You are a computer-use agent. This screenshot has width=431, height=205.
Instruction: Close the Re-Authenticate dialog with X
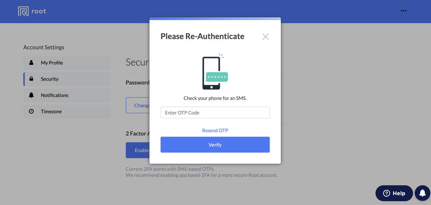point(265,37)
